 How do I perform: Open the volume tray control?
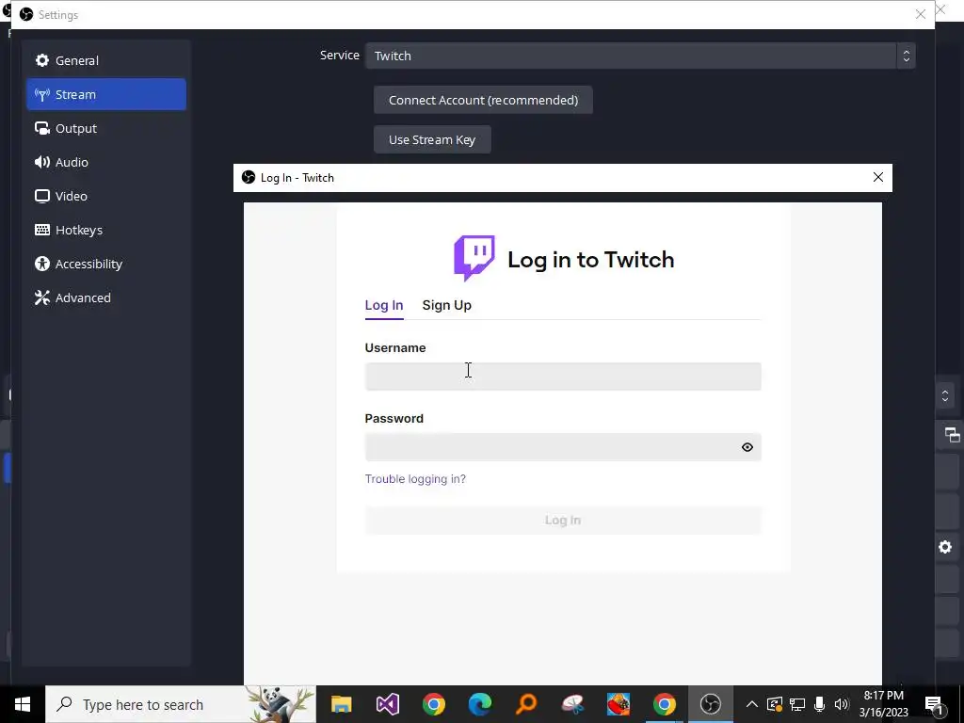click(842, 704)
